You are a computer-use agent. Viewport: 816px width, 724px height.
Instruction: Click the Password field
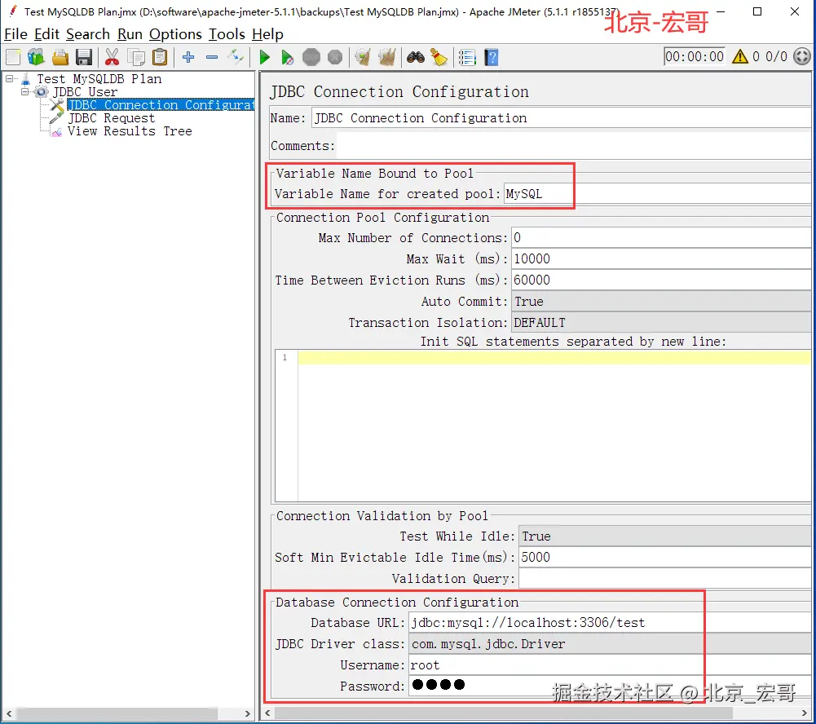610,686
